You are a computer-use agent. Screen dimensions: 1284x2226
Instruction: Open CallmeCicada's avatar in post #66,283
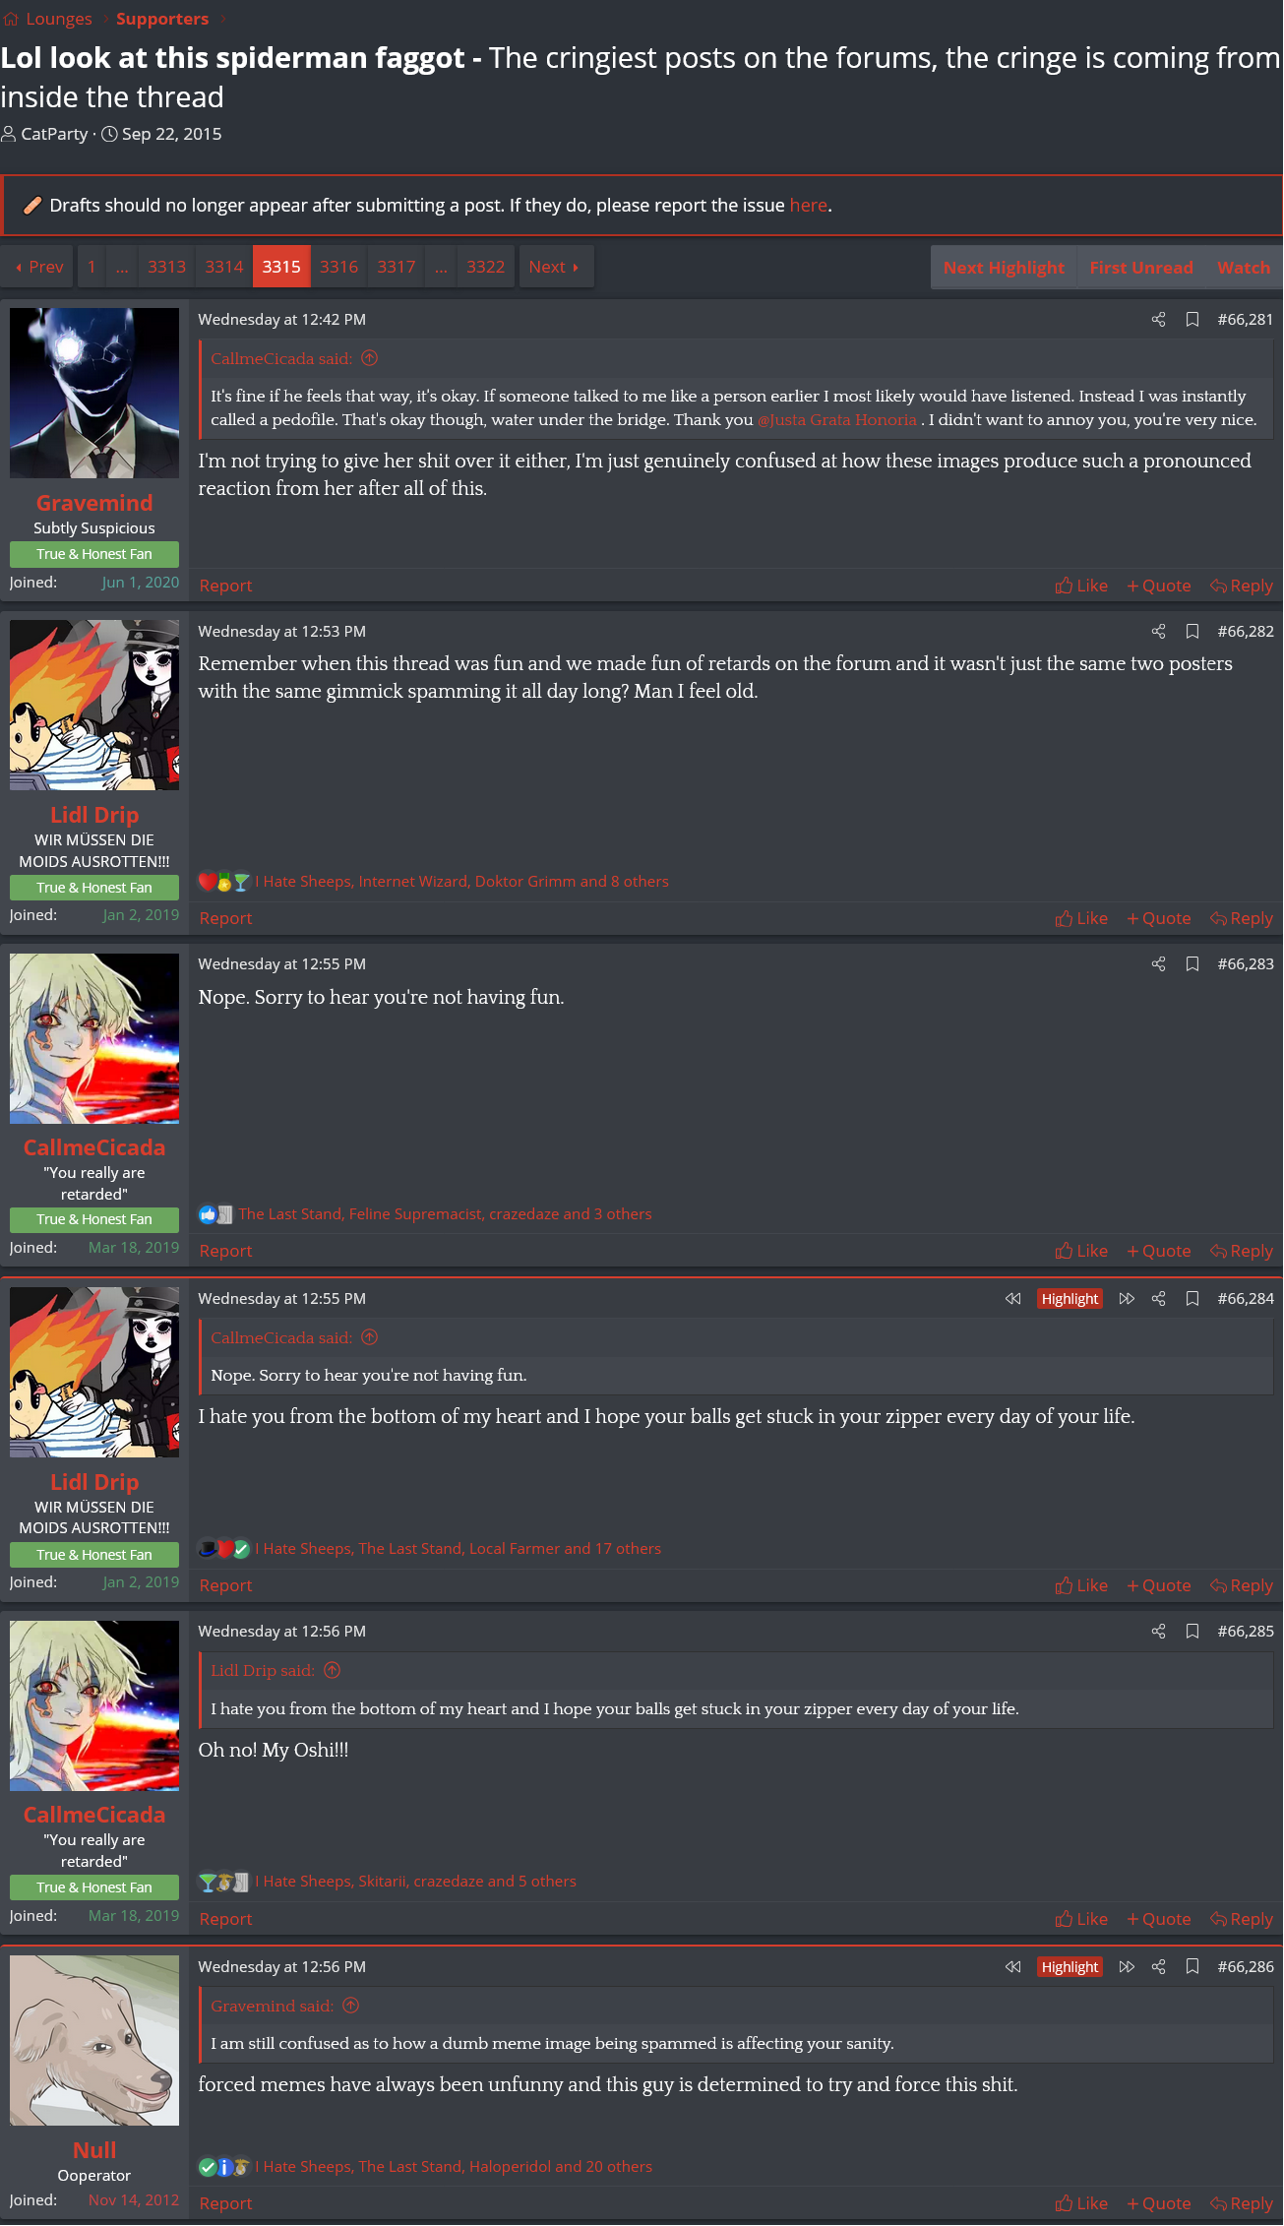[94, 1039]
